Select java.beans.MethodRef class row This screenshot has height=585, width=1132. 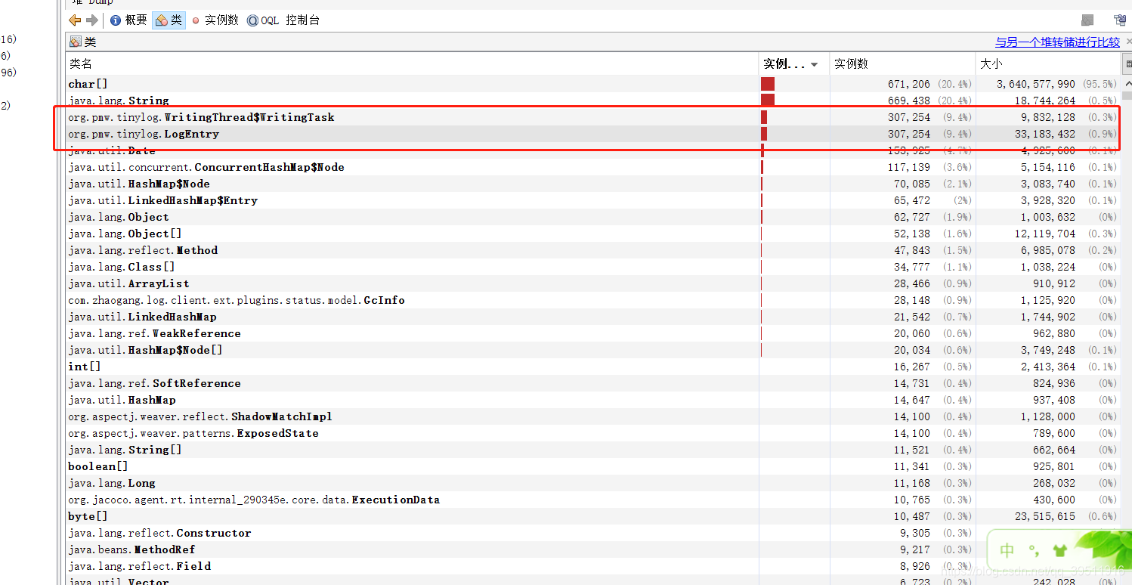coord(593,549)
